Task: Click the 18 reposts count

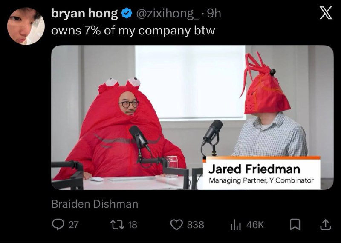Action: pyautogui.click(x=132, y=225)
